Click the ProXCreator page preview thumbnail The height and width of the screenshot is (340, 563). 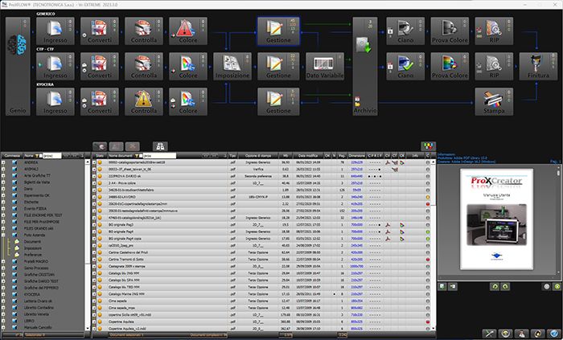coord(496,219)
